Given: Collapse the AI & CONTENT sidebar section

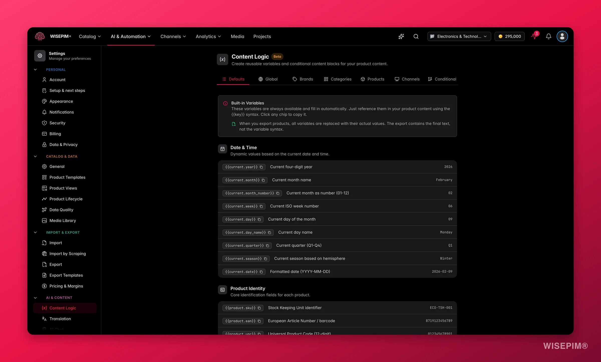Looking at the screenshot, I should pyautogui.click(x=35, y=298).
